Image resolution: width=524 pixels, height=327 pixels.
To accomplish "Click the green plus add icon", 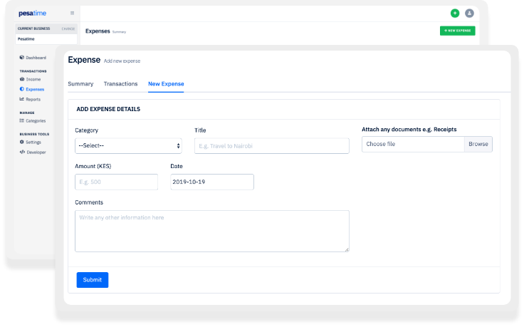I will pyautogui.click(x=455, y=13).
